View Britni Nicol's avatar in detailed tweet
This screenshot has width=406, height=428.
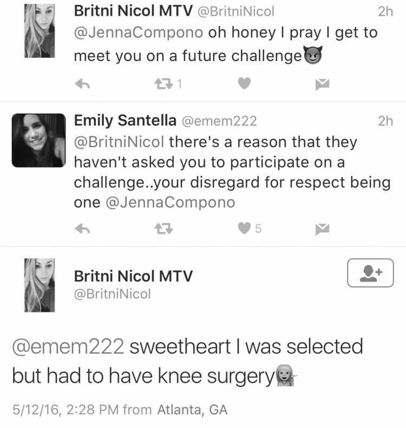pos(40,285)
